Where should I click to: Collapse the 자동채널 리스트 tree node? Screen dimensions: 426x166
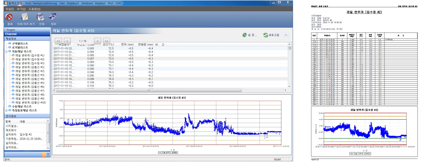coord(6,51)
